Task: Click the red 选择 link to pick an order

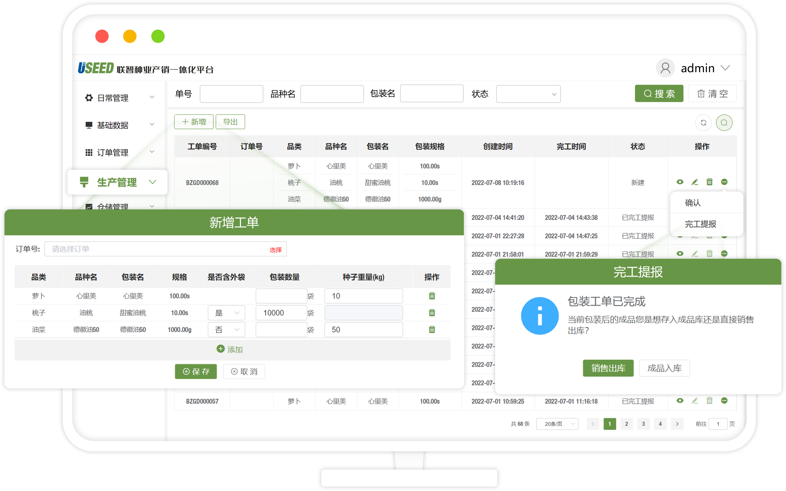Action: click(276, 249)
